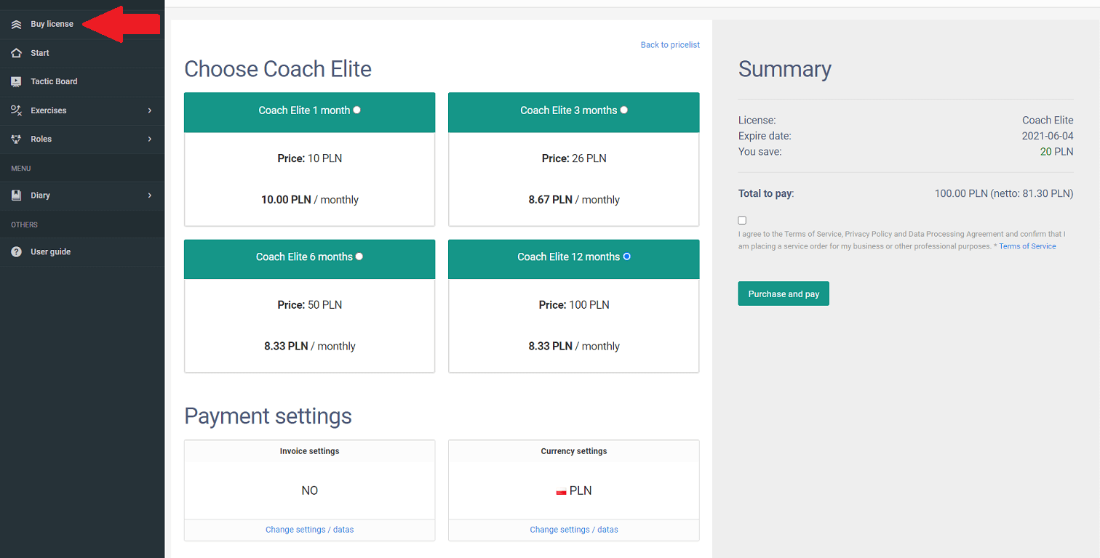
Task: Click the Polish flag currency icon
Action: click(561, 491)
